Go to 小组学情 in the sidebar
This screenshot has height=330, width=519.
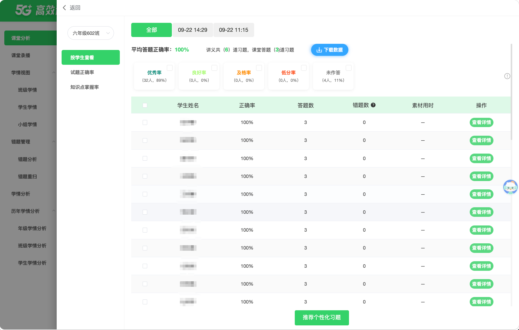(27, 124)
